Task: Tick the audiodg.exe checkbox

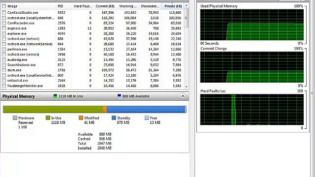Action: click(x=4, y=59)
